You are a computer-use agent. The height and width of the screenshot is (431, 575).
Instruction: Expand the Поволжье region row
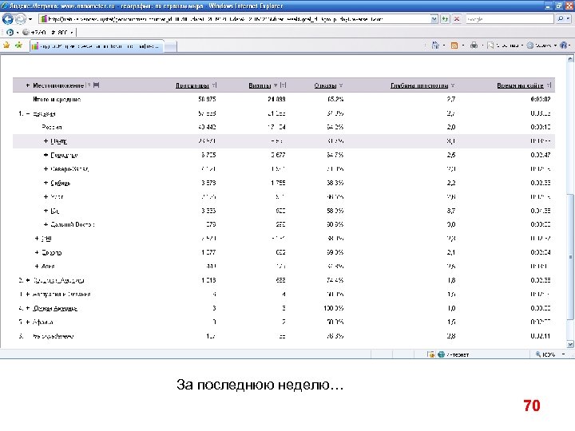click(46, 155)
